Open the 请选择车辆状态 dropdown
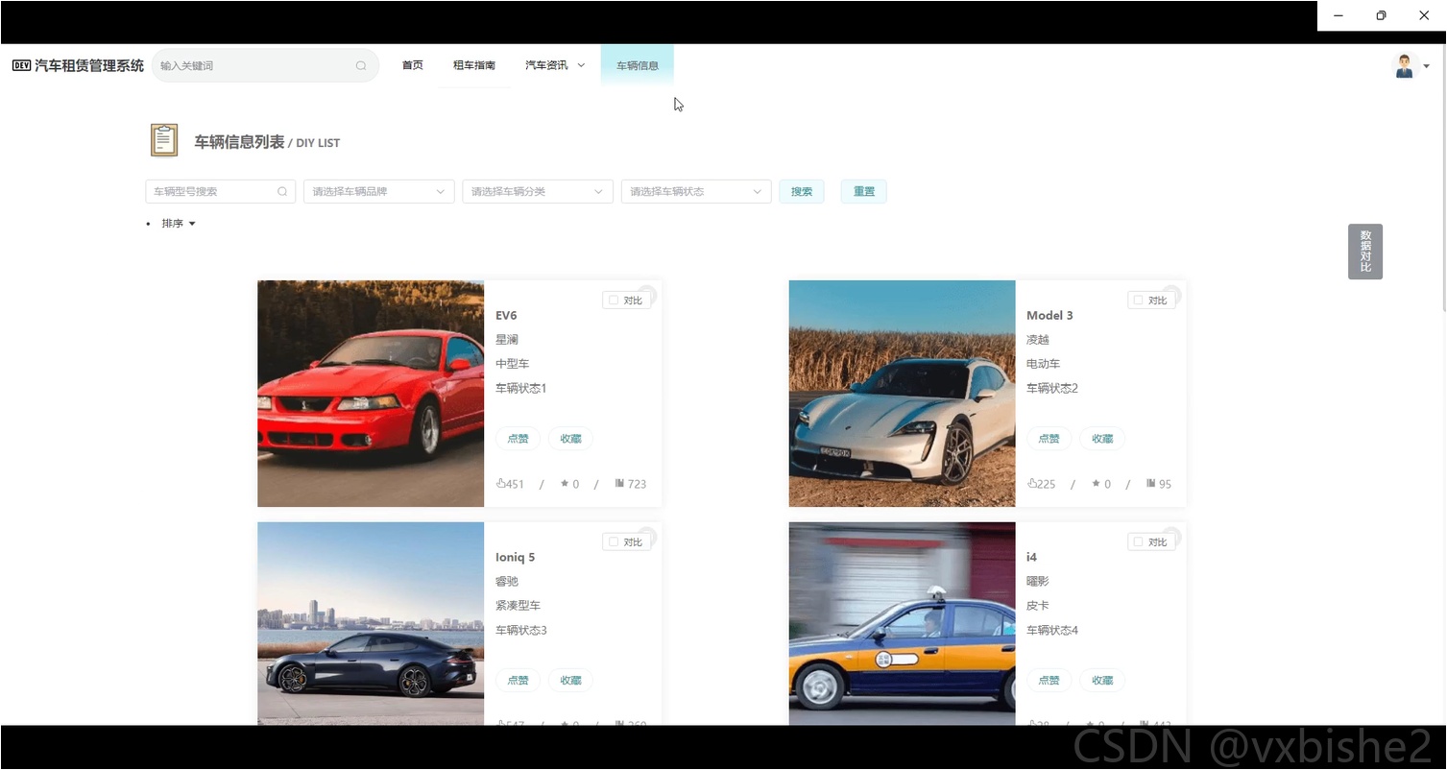The height and width of the screenshot is (770, 1447). pos(696,192)
